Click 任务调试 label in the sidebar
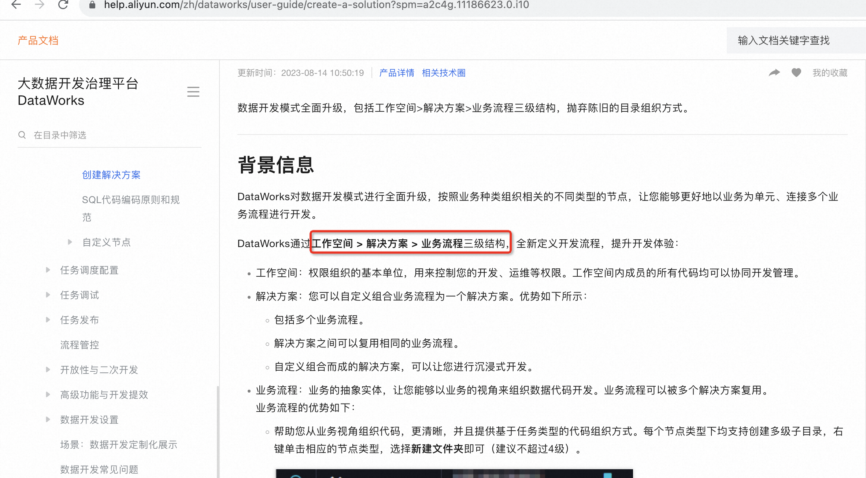866x478 pixels. [79, 295]
